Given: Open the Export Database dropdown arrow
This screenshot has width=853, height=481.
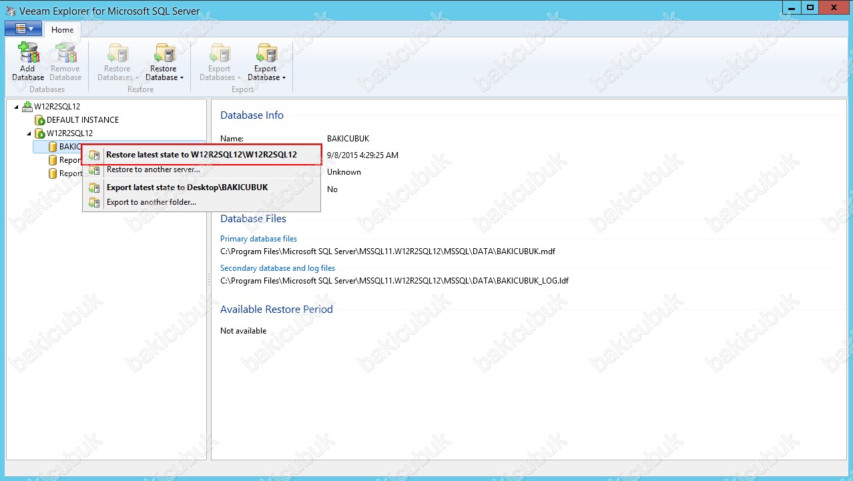Looking at the screenshot, I should pyautogui.click(x=284, y=78).
